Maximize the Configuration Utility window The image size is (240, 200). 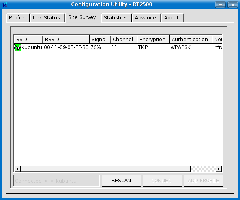tap(221, 4)
